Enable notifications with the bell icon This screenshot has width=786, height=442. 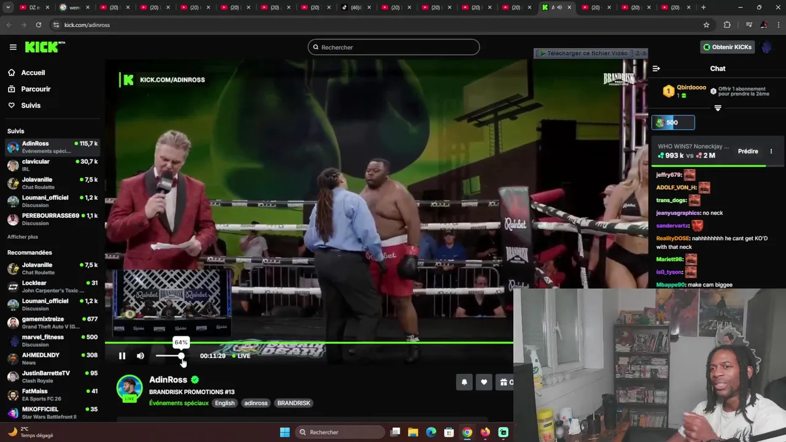click(464, 382)
